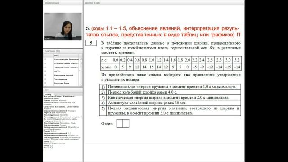Click the red slide heading '5. (коды 1.1 – 1.5'
Image resolution: width=288 pixels, height=162 pixels.
tap(163, 31)
